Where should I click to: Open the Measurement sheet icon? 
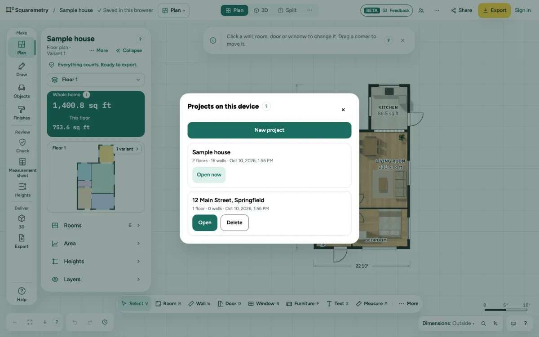coord(22,167)
